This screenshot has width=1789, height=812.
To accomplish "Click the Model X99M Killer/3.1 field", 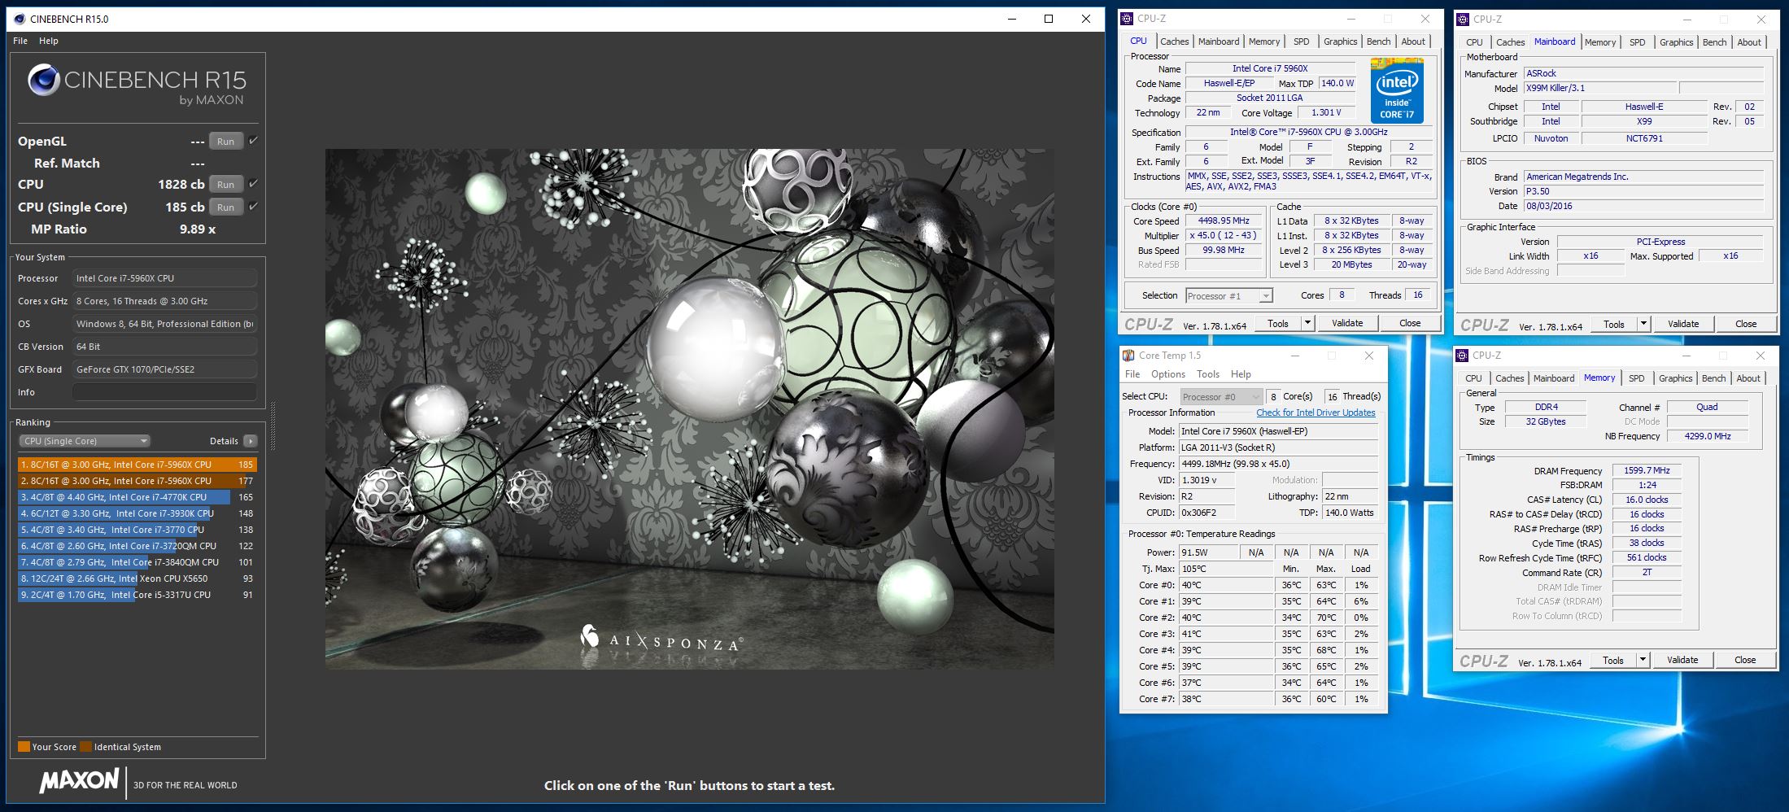I will pyautogui.click(x=1599, y=88).
